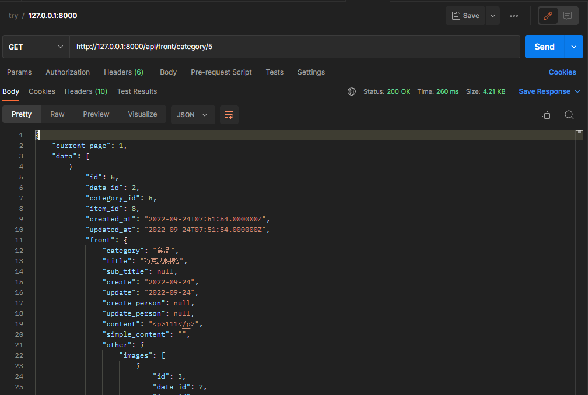Send the request
The height and width of the screenshot is (395, 588).
pos(544,47)
